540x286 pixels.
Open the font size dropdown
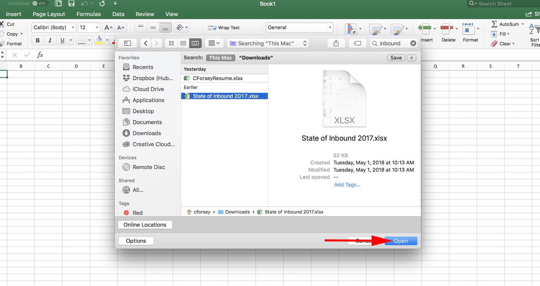pyautogui.click(x=97, y=28)
